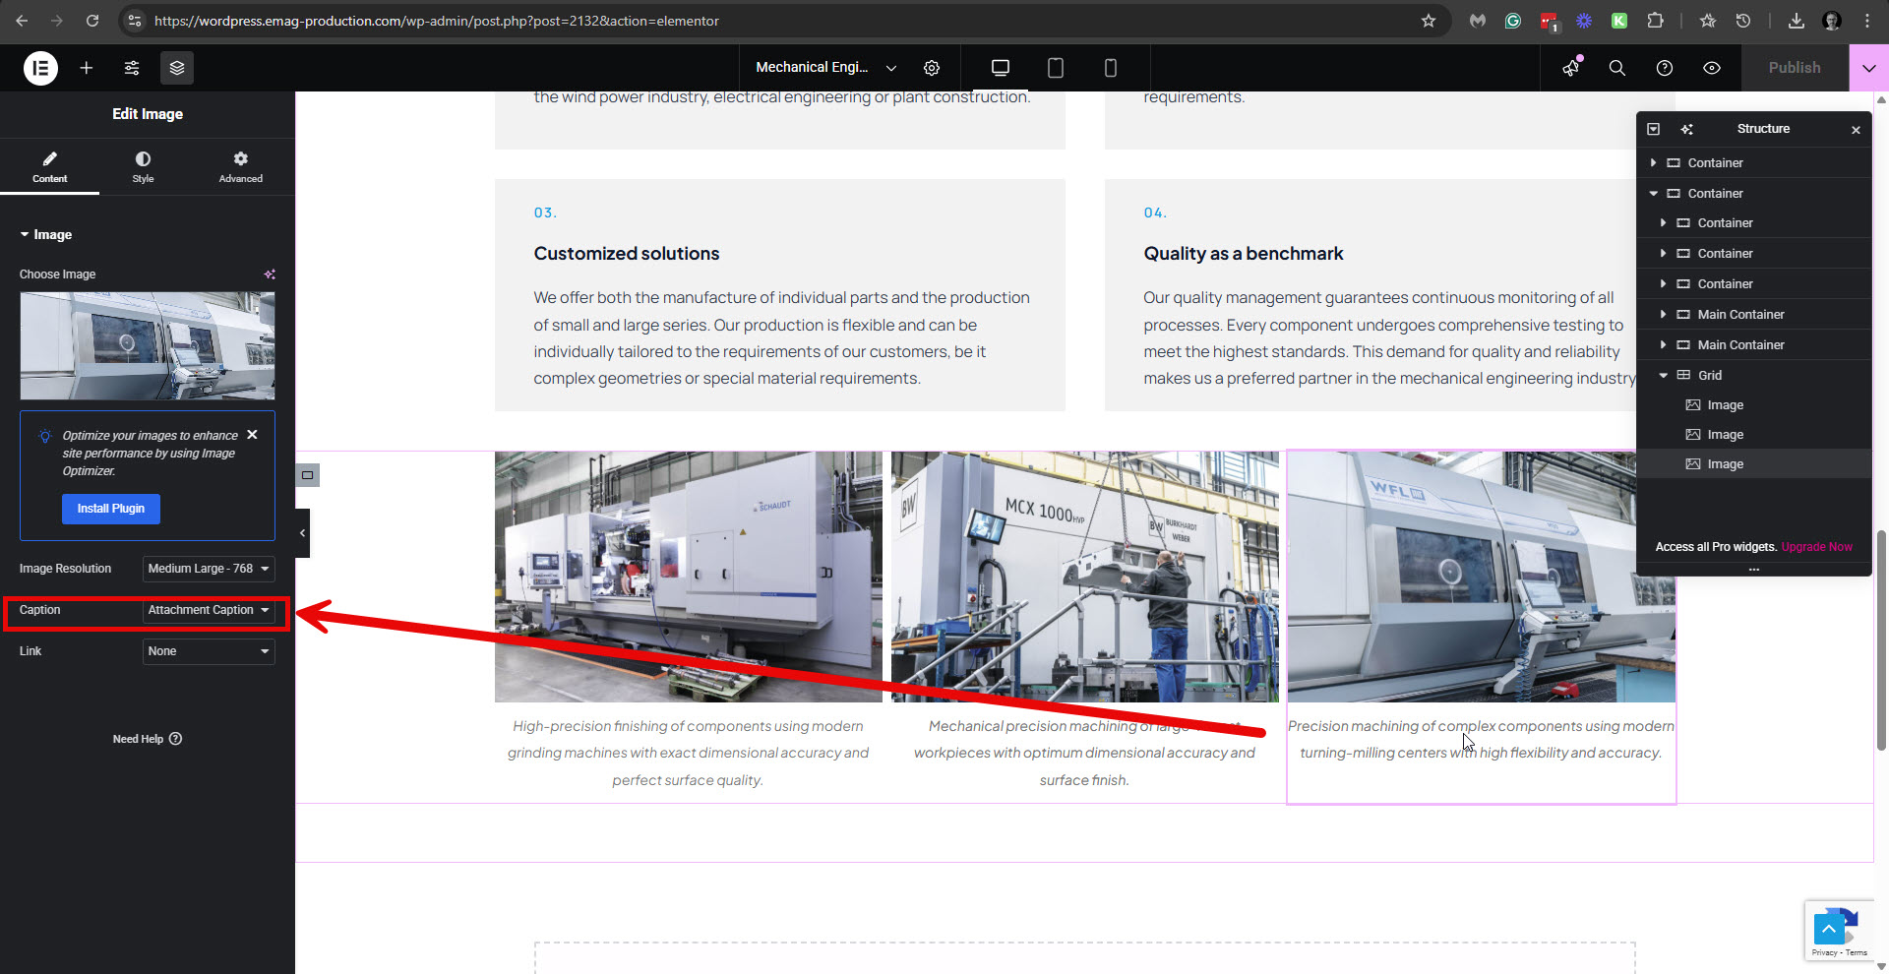Switch to the Advanced tab
Image resolution: width=1889 pixels, height=974 pixels.
tap(240, 166)
